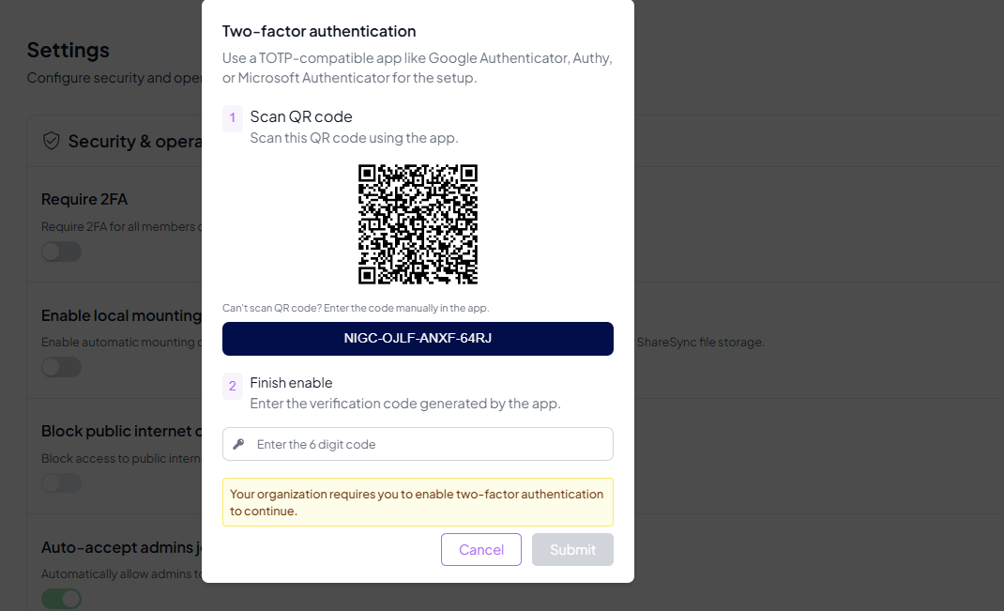
Task: Select the manual code NIGC-OJLF-ANXF-64RJ
Action: coord(418,339)
